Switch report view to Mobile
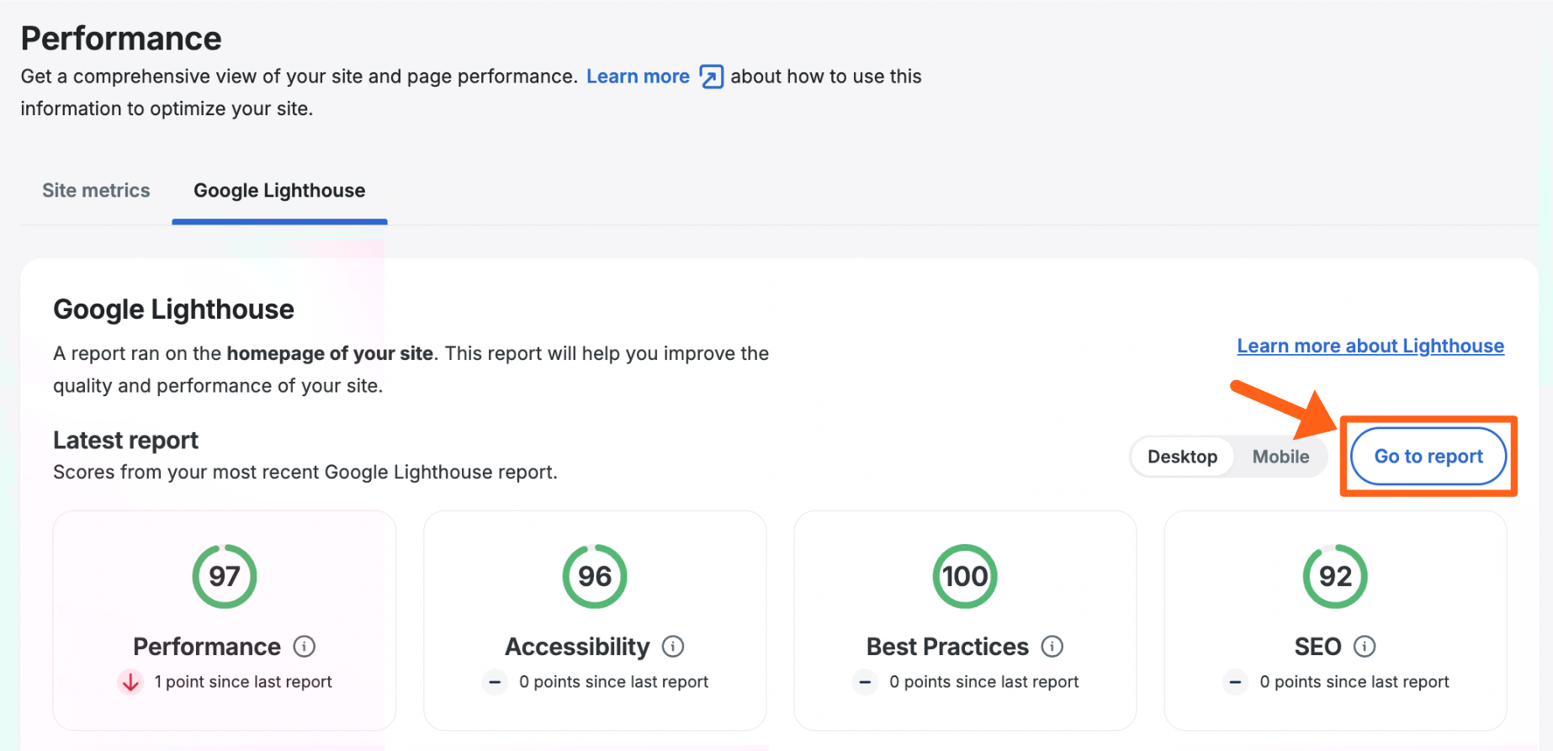The height and width of the screenshot is (751, 1553). tap(1280, 457)
